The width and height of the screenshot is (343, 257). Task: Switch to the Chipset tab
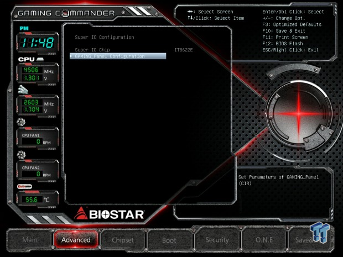pyautogui.click(x=122, y=240)
